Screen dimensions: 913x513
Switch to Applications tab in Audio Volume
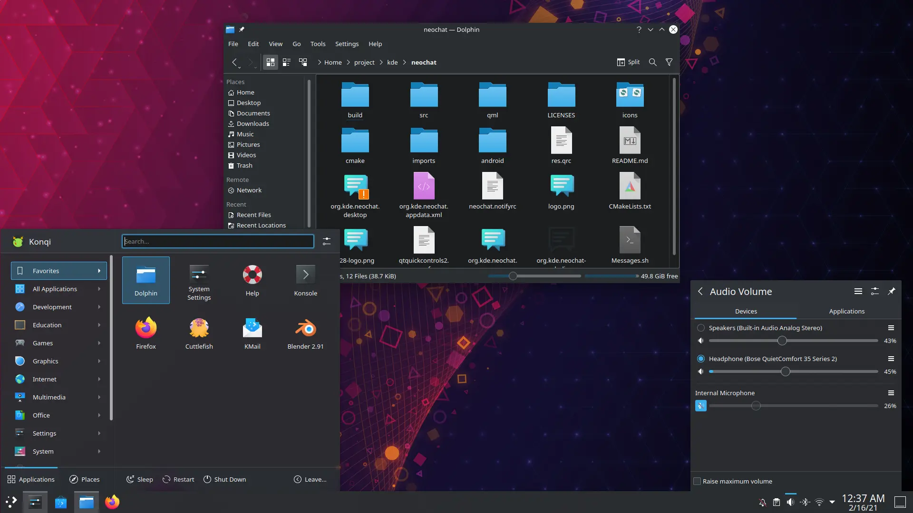click(846, 311)
